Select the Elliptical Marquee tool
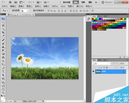This screenshot has width=129, height=103. [x=3, y=22]
